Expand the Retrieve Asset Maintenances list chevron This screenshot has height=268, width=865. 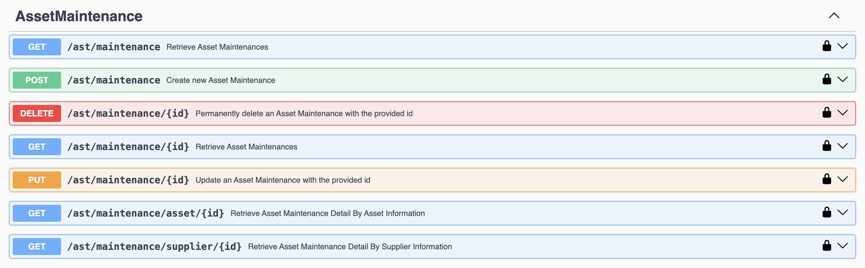(x=843, y=46)
